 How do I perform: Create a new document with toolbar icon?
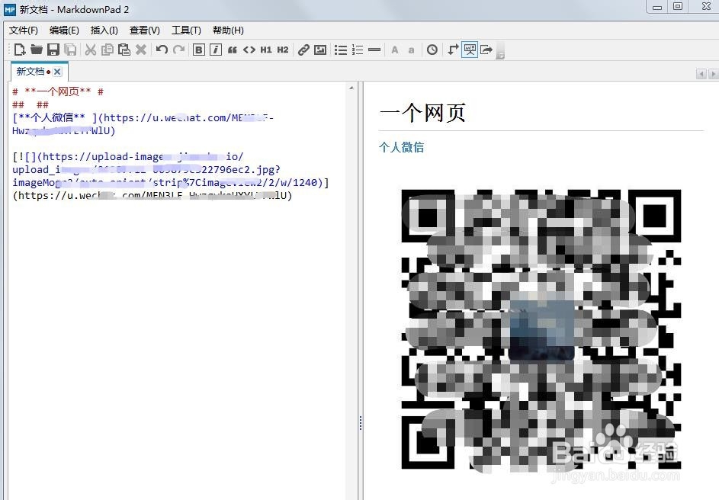pyautogui.click(x=20, y=50)
